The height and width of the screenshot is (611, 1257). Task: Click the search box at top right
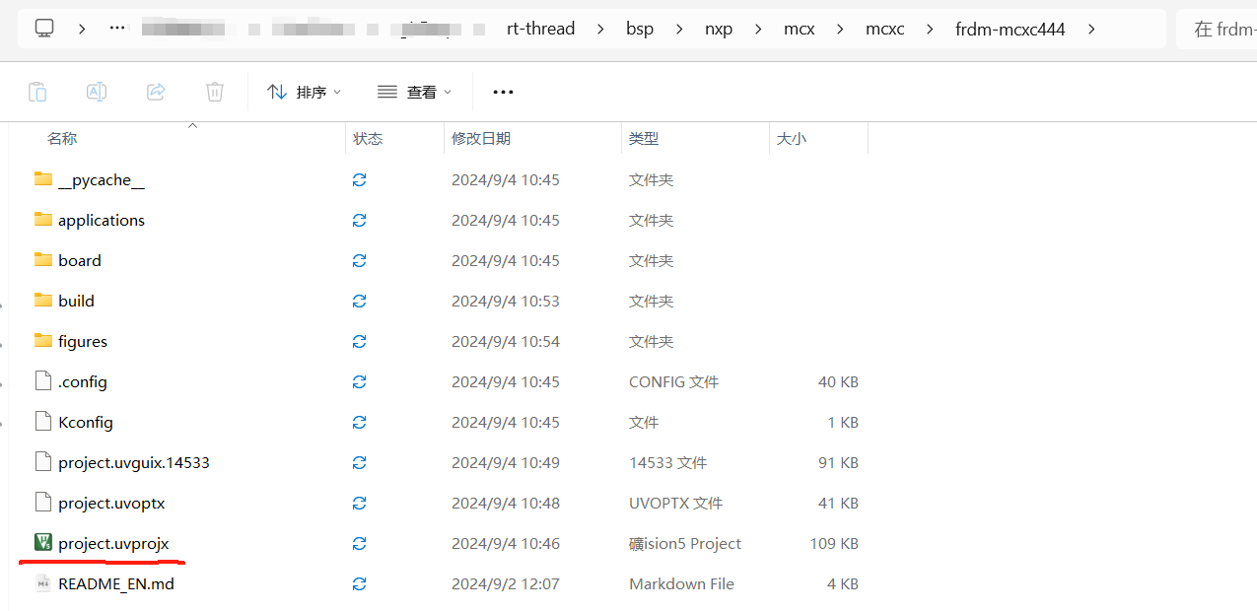tap(1221, 30)
